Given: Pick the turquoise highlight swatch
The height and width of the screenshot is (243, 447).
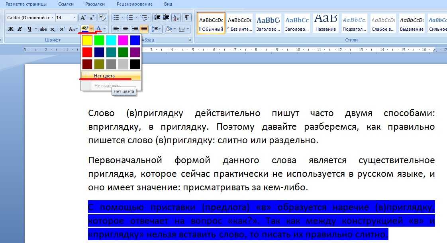Looking at the screenshot, I should (x=111, y=40).
